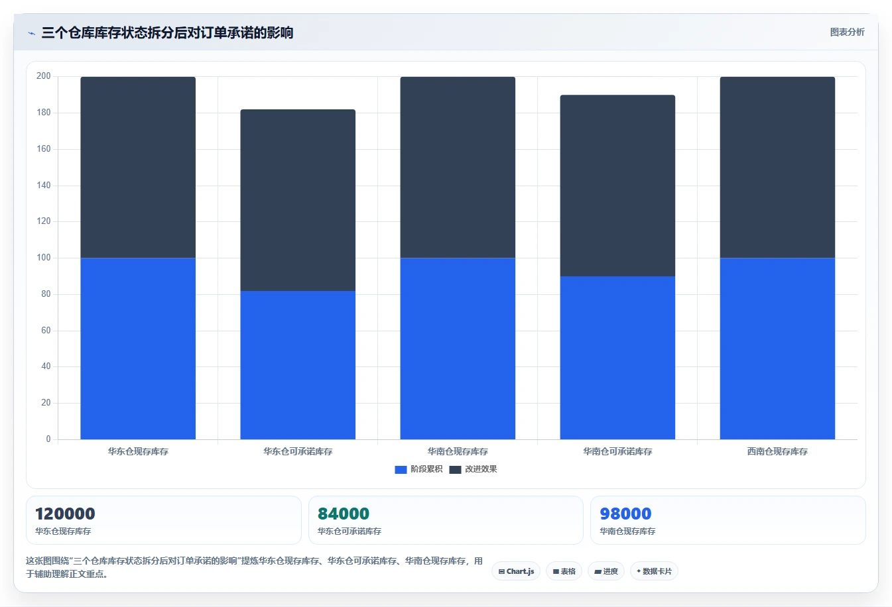Select the blue bar segment for 华南仓现存库存

coord(458,349)
